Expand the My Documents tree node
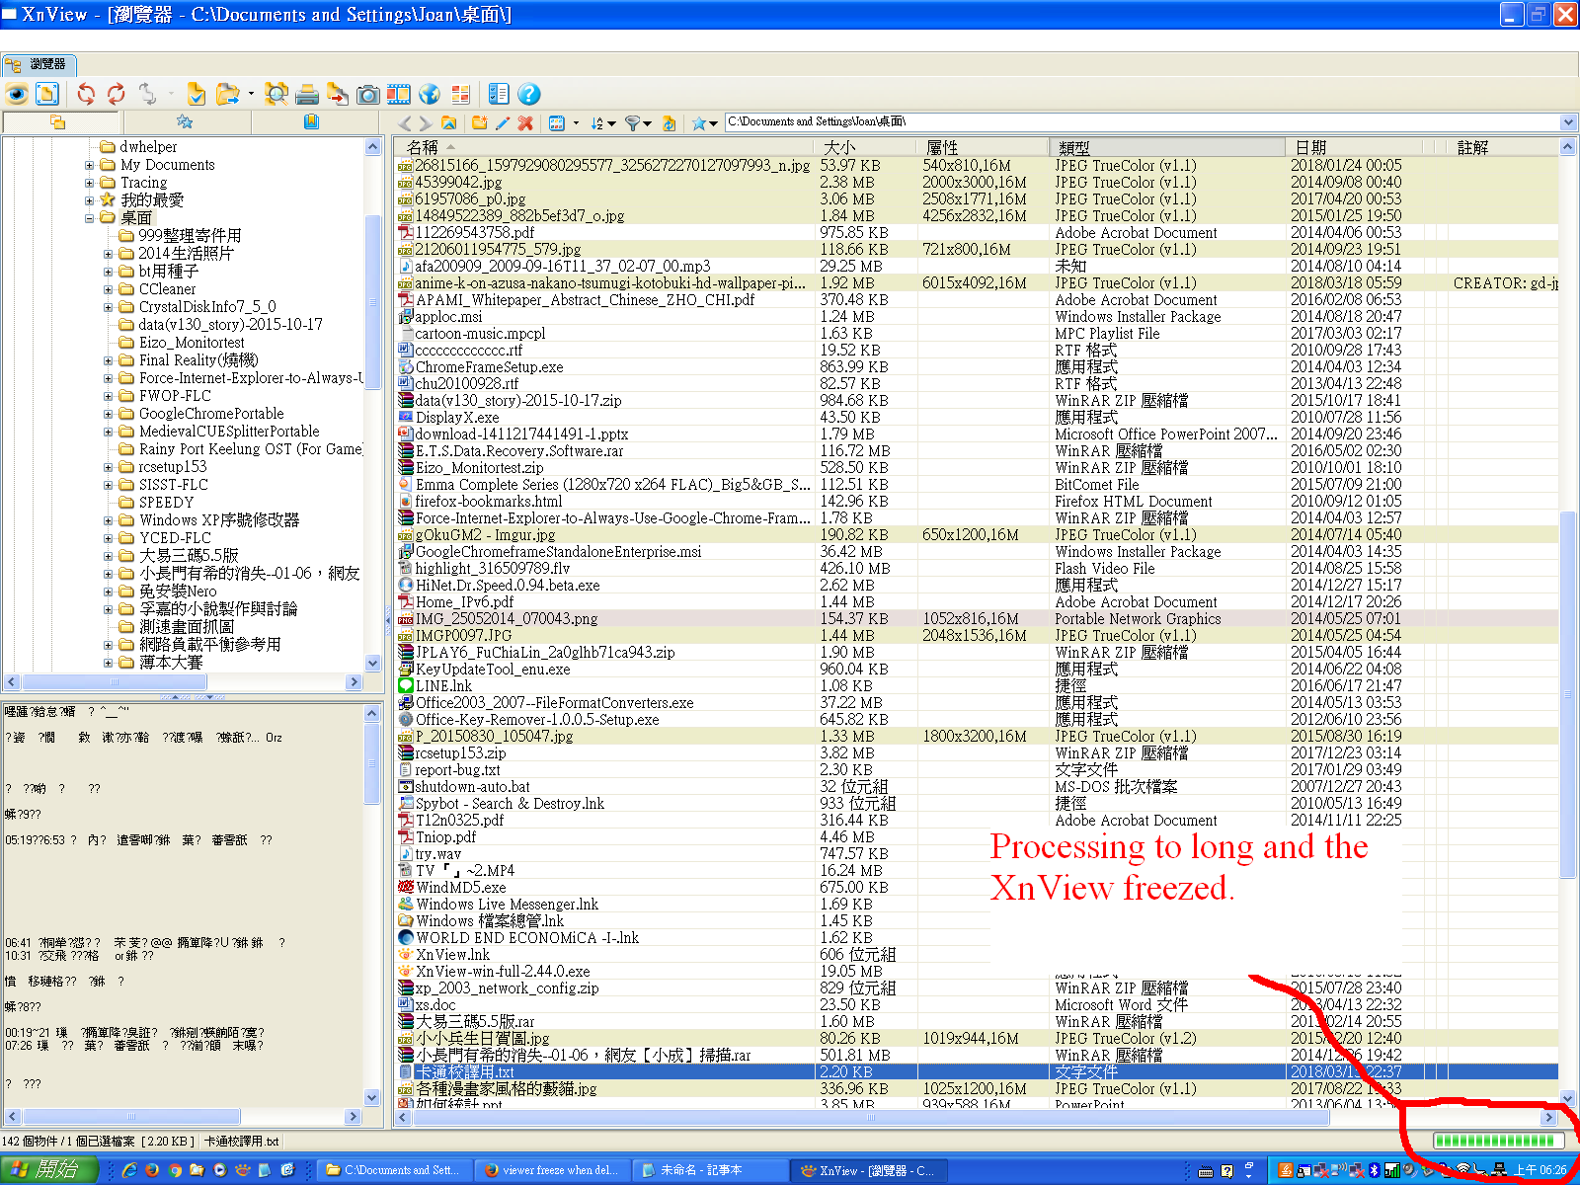This screenshot has height=1185, width=1580. 90,165
